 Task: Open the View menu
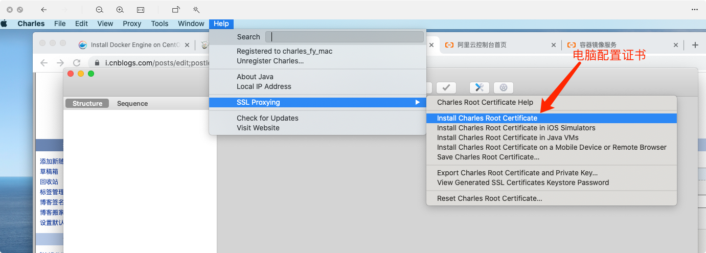click(105, 24)
